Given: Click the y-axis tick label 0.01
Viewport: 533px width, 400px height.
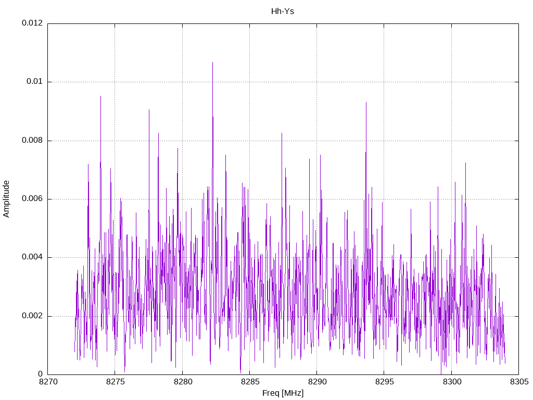Looking at the screenshot, I should [x=35, y=81].
